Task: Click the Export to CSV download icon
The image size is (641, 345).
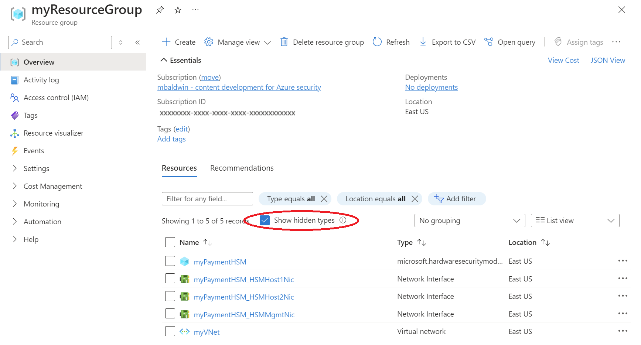Action: click(x=423, y=42)
